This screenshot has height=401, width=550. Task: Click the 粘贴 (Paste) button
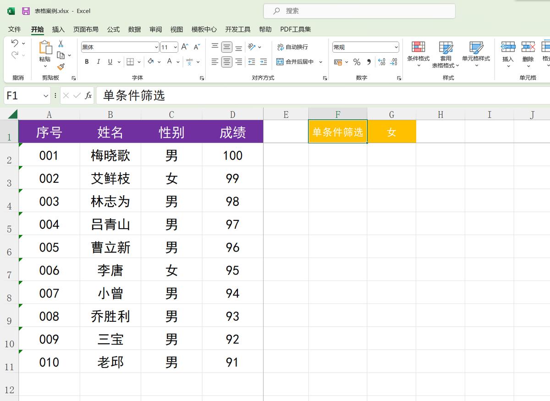click(x=45, y=51)
